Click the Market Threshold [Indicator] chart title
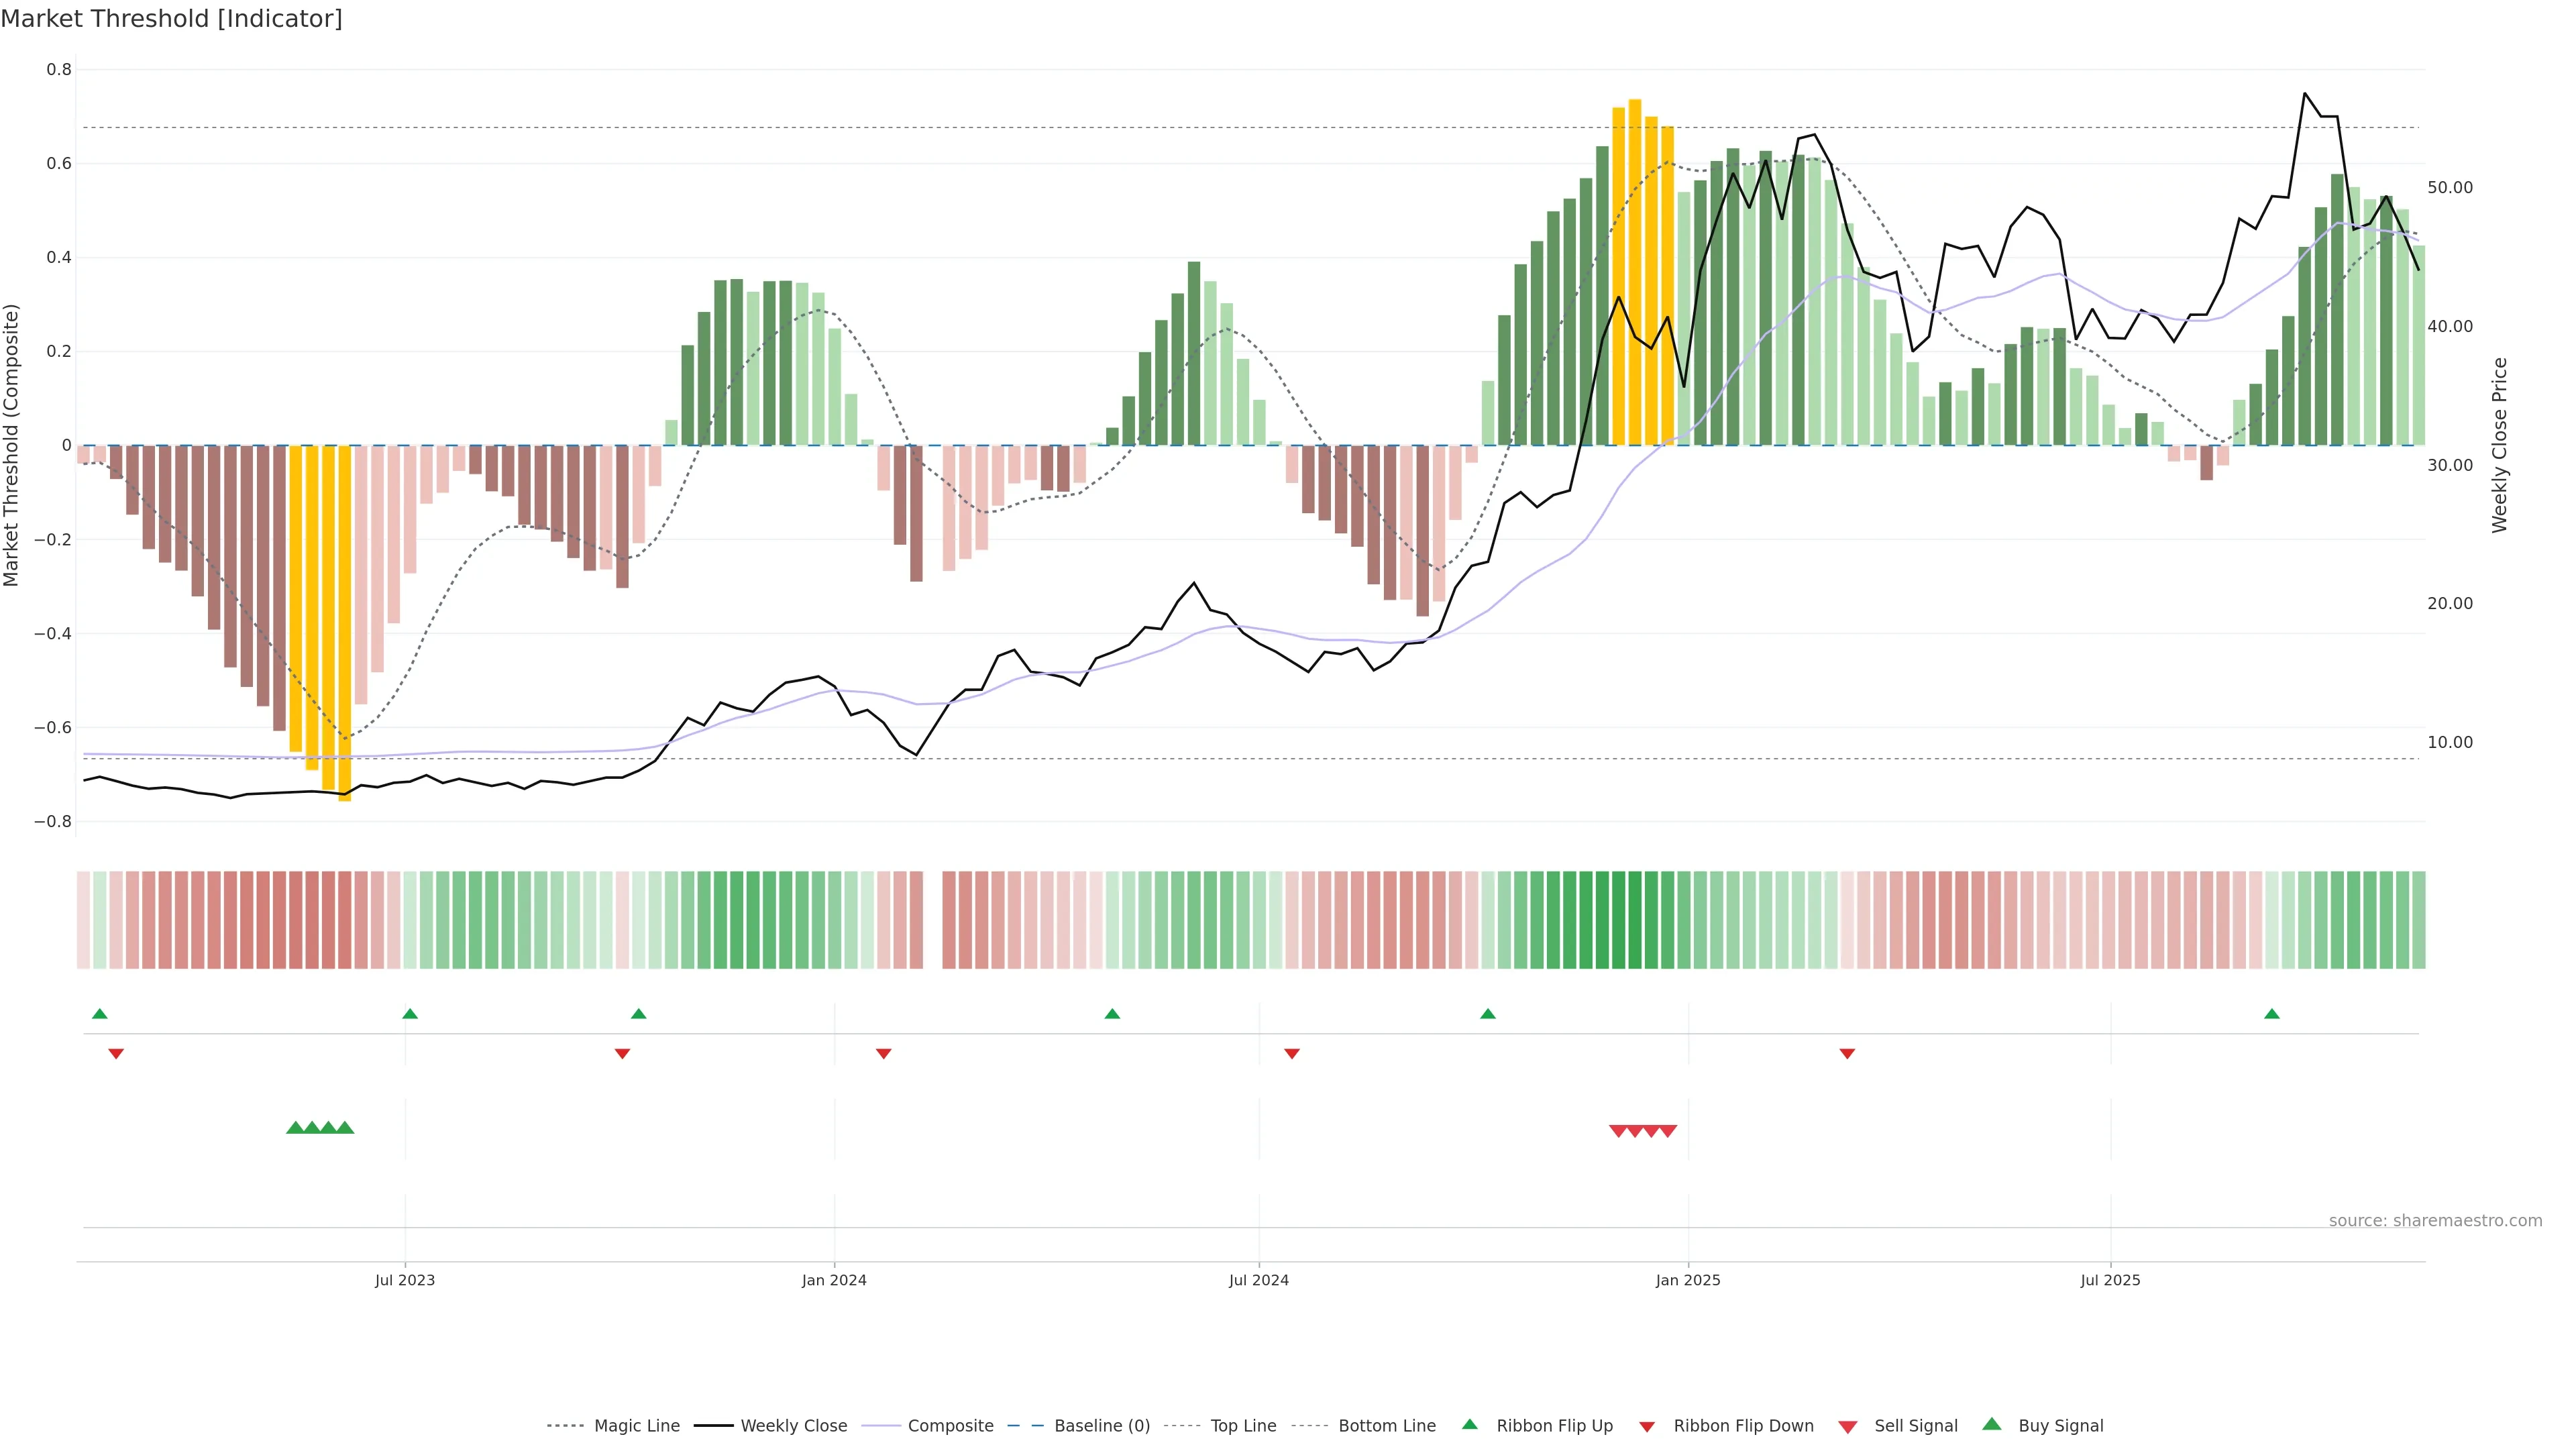 (x=171, y=19)
